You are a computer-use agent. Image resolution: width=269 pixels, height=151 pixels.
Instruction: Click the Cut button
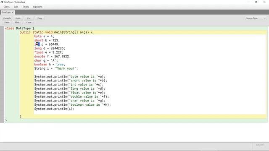coord(29,18)
